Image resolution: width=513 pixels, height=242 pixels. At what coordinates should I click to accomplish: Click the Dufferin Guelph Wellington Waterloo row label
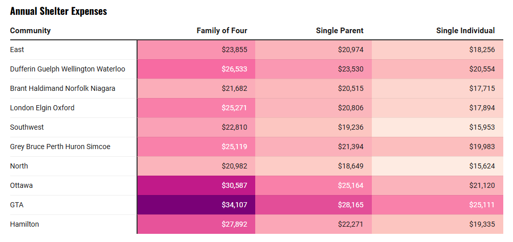68,69
